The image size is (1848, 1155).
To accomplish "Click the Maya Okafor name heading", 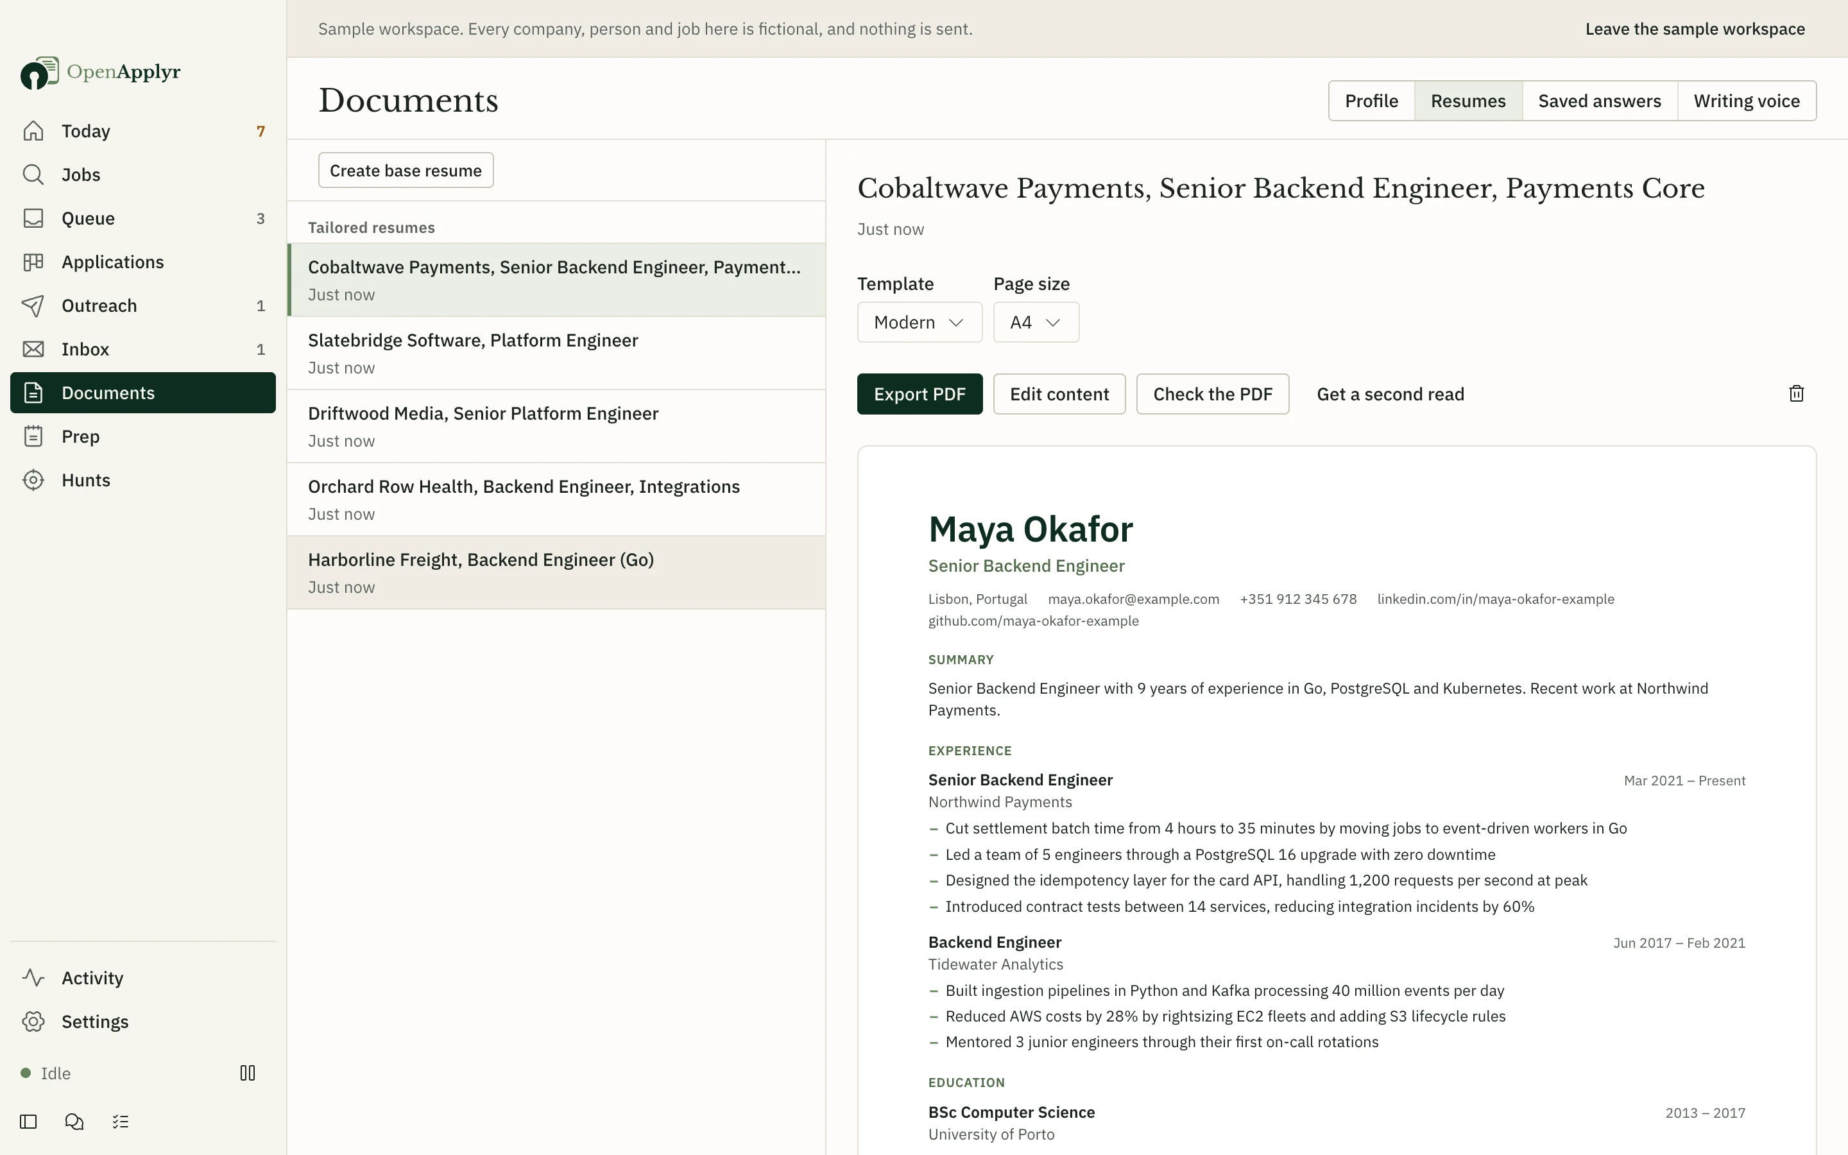I will click(x=1030, y=529).
